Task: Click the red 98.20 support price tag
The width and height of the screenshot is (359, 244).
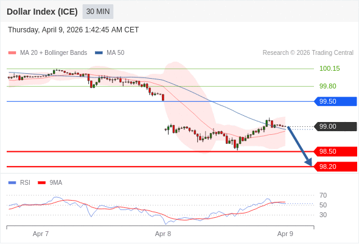Action: click(x=335, y=167)
